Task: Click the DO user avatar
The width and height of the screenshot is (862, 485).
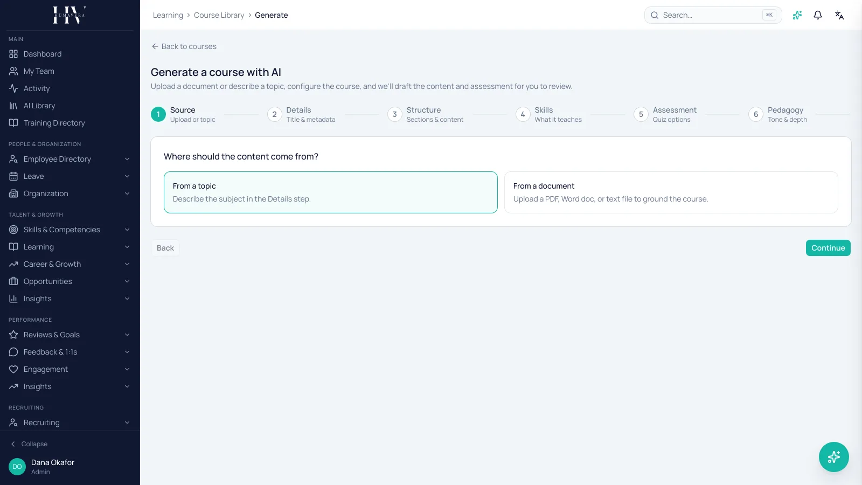Action: pyautogui.click(x=17, y=467)
